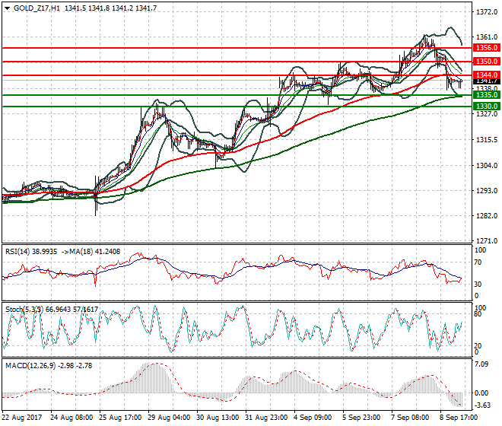
Task: Click the 1330.0 green support label
Action: pyautogui.click(x=486, y=106)
